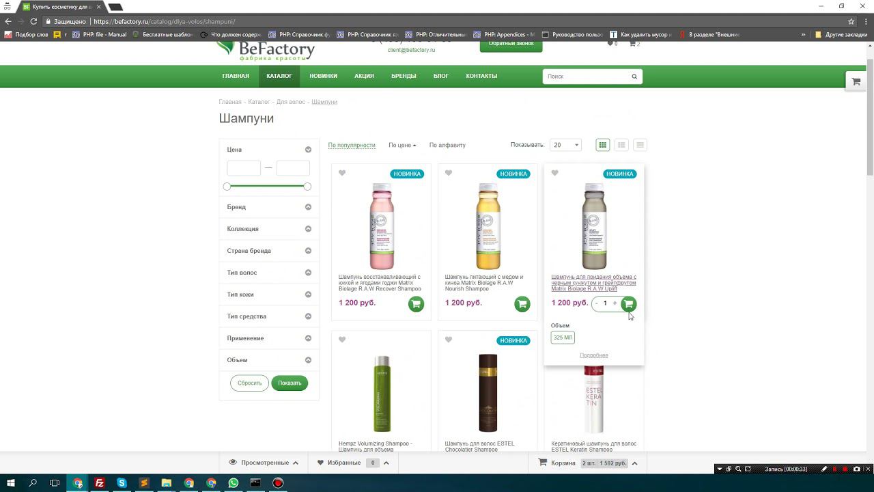Open Skype from the taskbar

(x=122, y=483)
